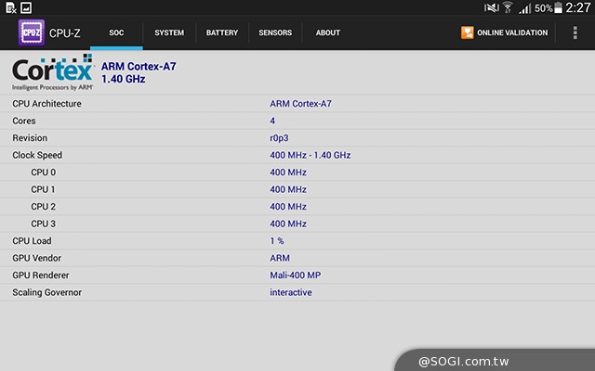Open the ABOUT tab
Screen dimensions: 595x371
pos(327,33)
